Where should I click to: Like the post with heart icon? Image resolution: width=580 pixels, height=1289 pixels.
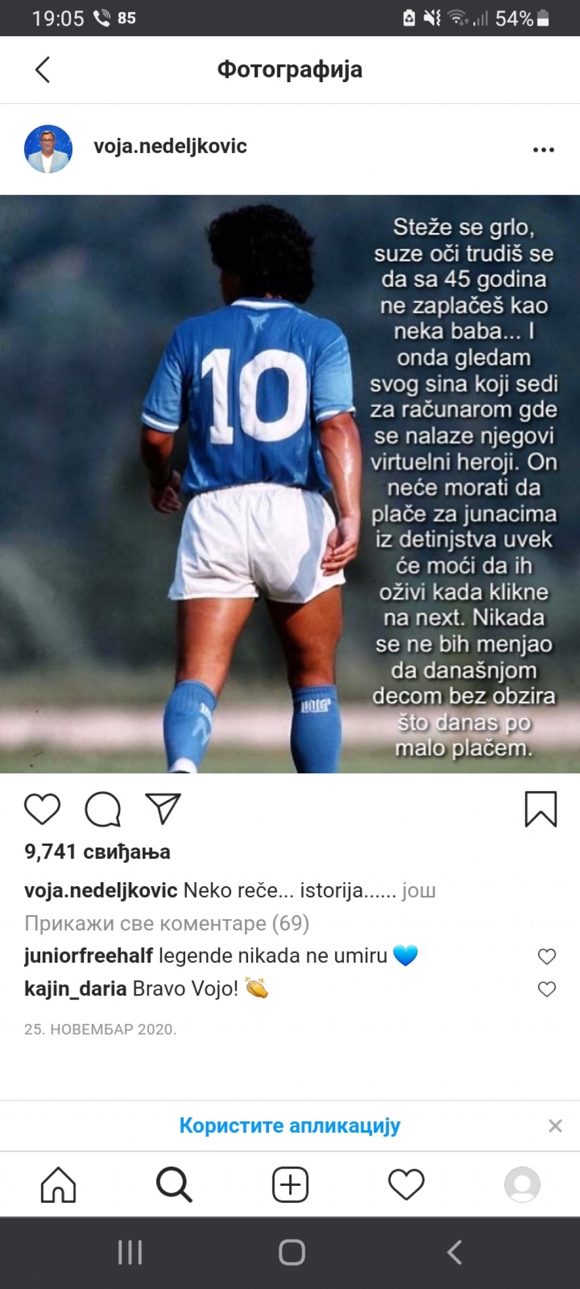[42, 809]
